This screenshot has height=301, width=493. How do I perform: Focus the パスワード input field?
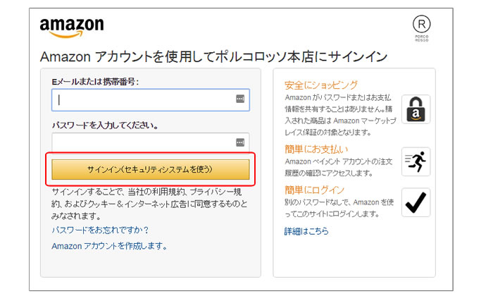(144, 142)
